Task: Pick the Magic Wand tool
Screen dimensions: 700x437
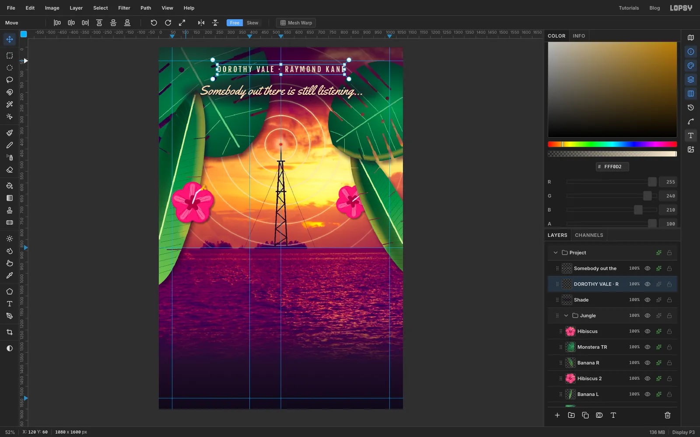Action: point(10,104)
